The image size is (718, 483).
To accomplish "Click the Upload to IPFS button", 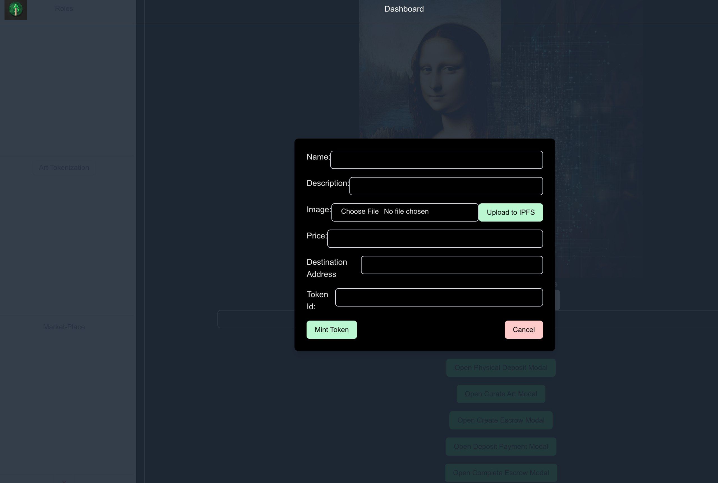I will (x=510, y=212).
